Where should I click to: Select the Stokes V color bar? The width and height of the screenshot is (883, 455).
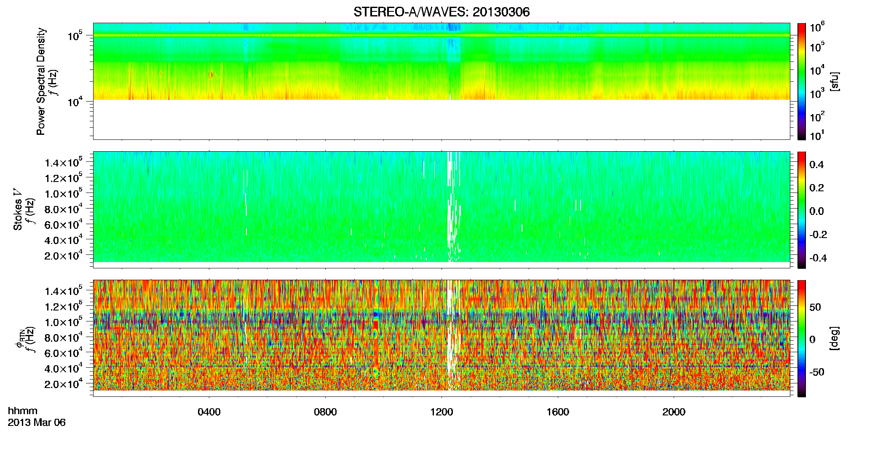[802, 210]
